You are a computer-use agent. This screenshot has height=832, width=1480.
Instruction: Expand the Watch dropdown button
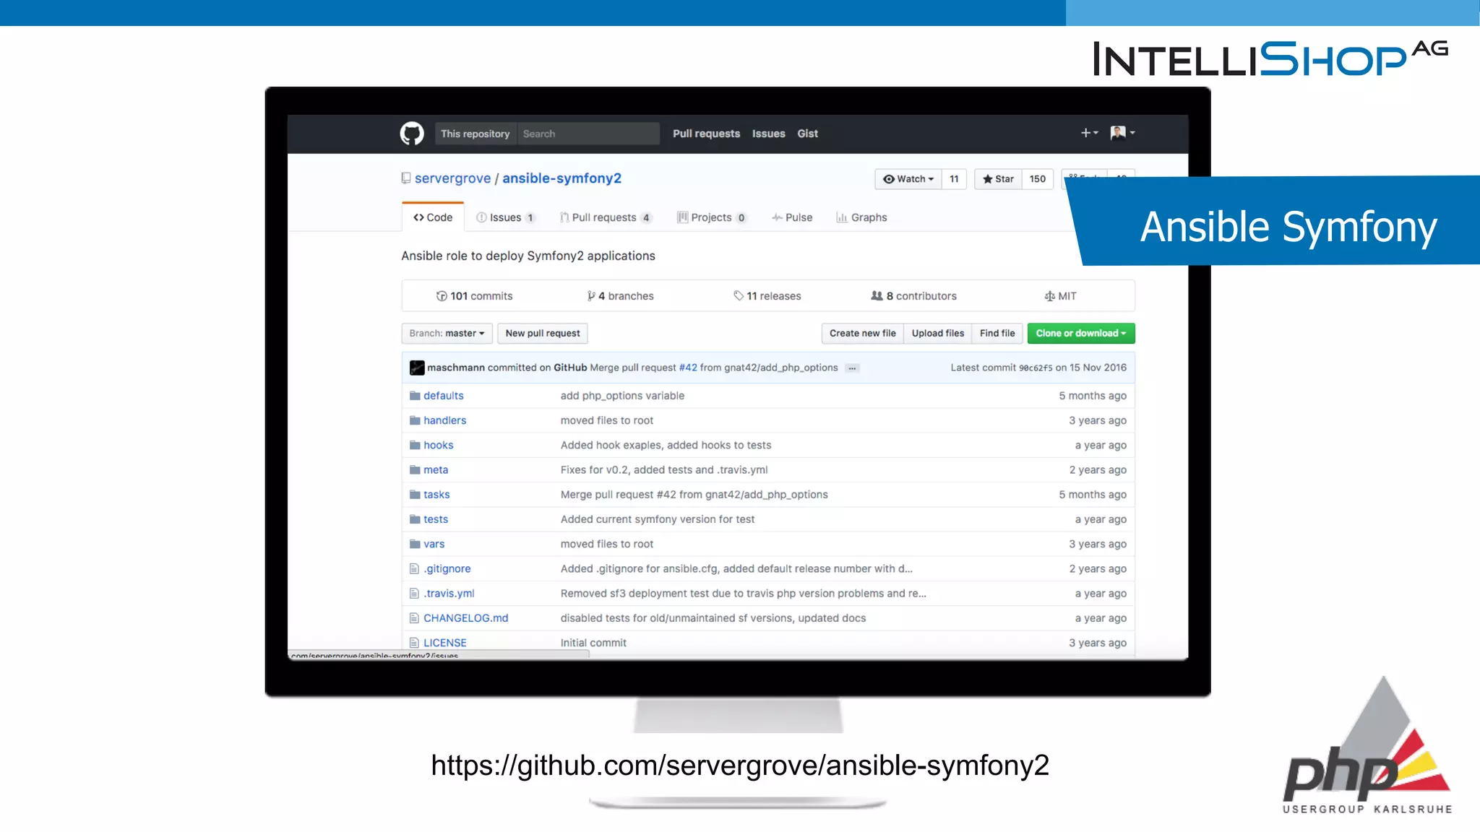click(908, 179)
